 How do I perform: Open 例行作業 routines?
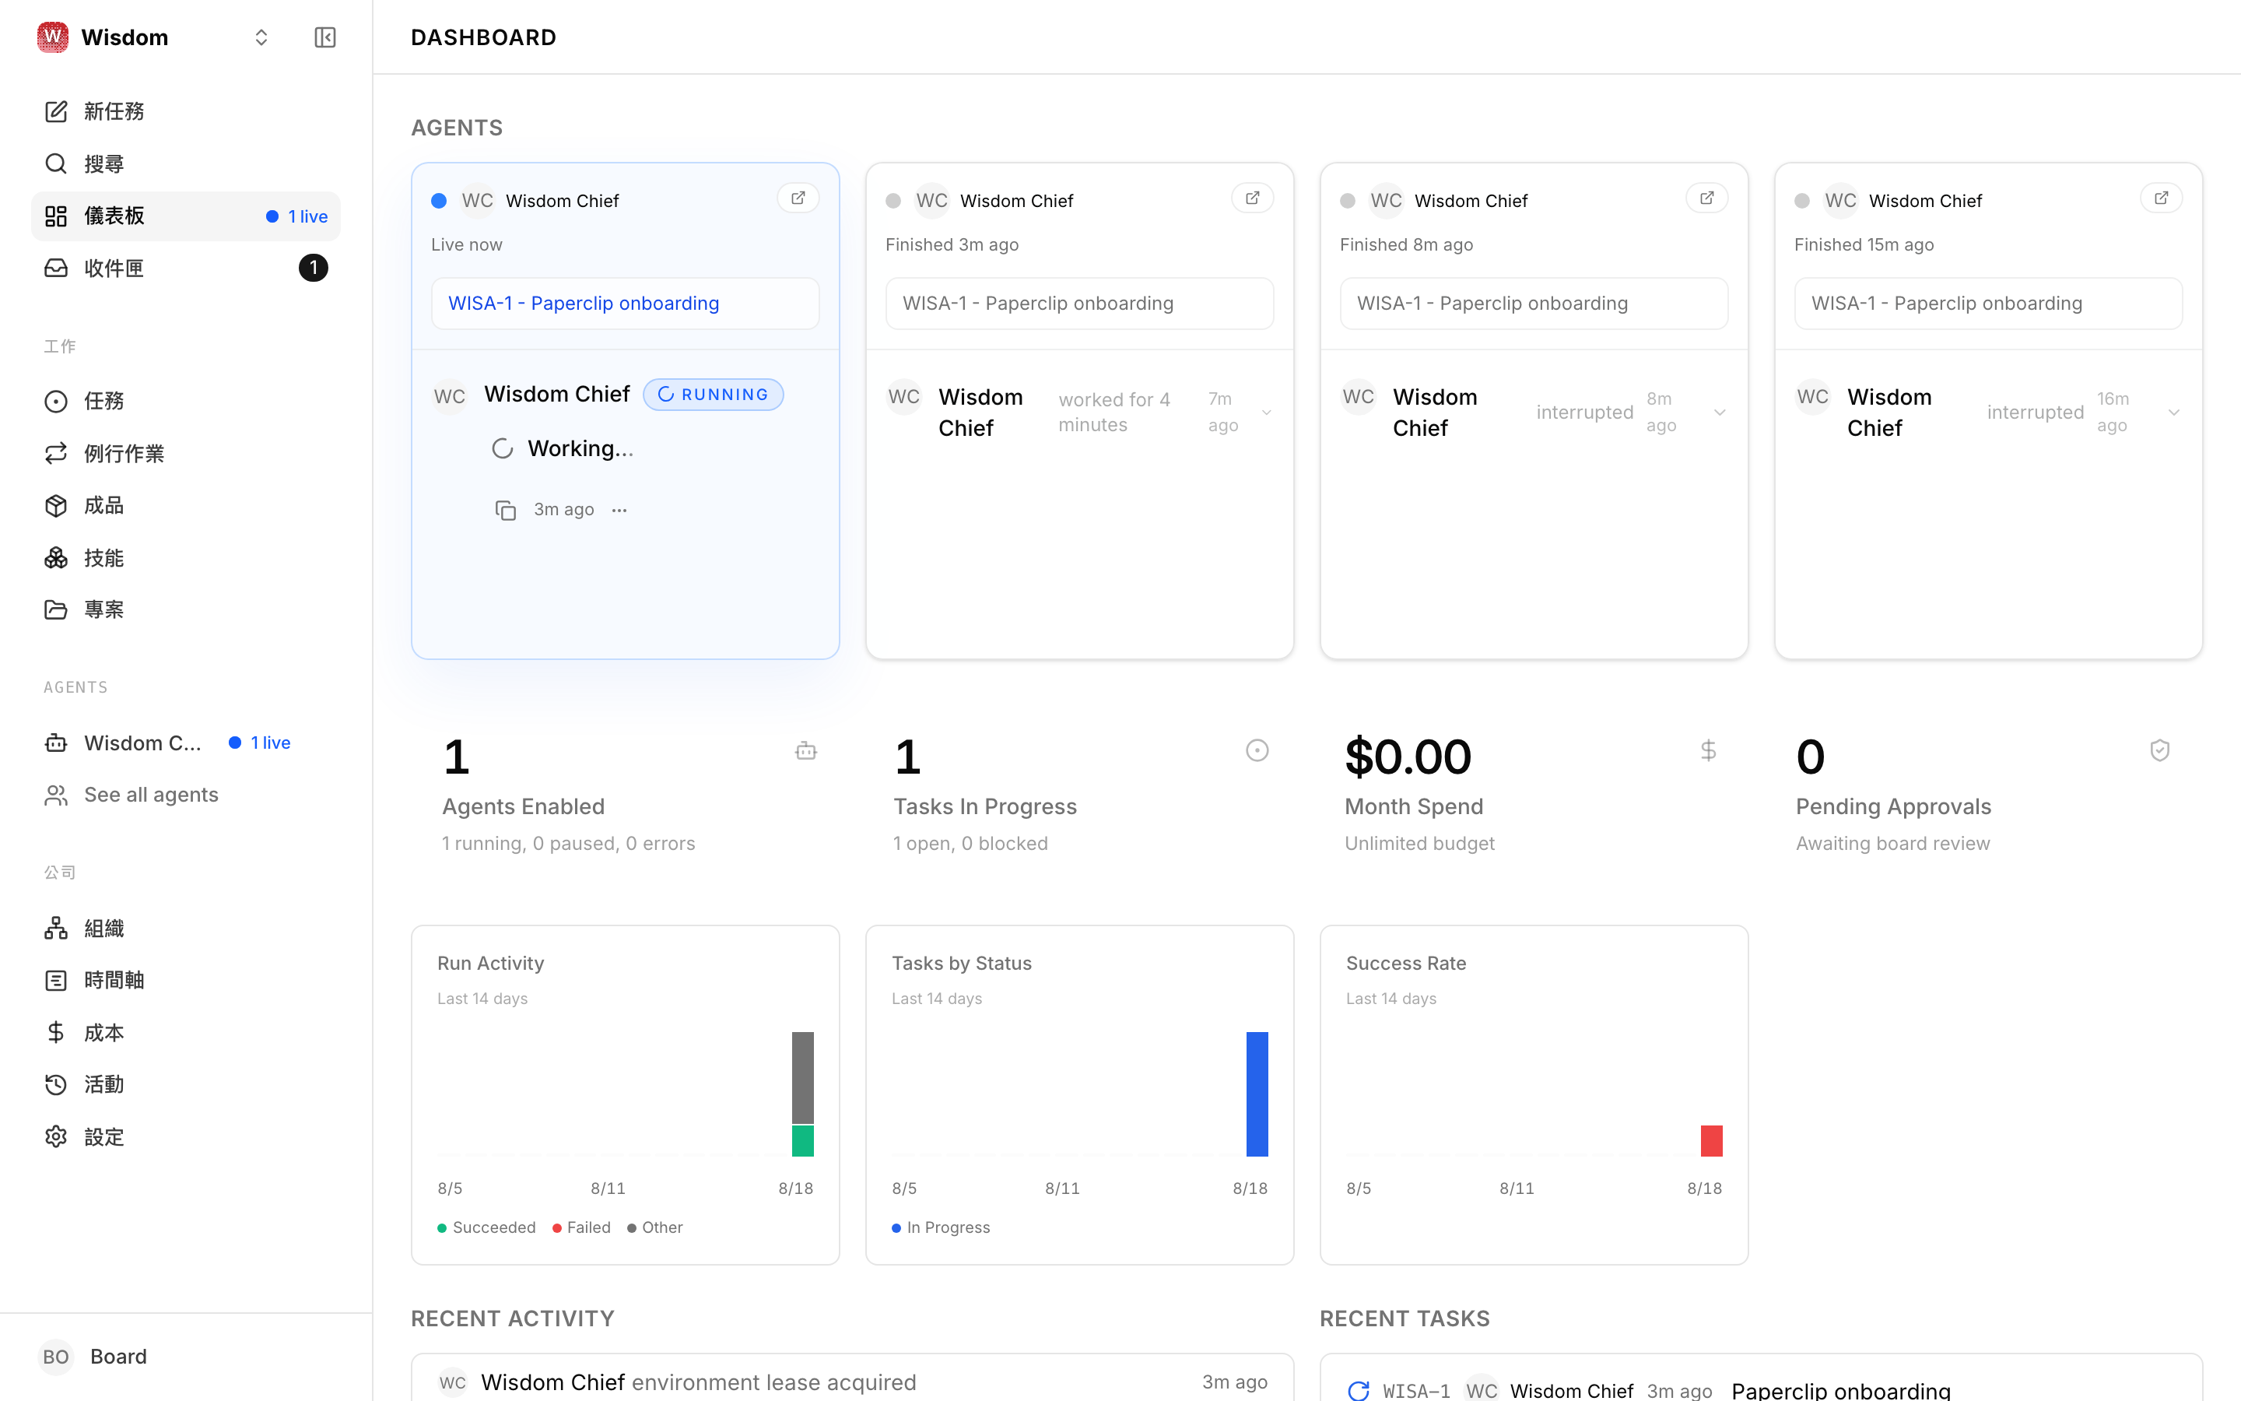click(186, 453)
